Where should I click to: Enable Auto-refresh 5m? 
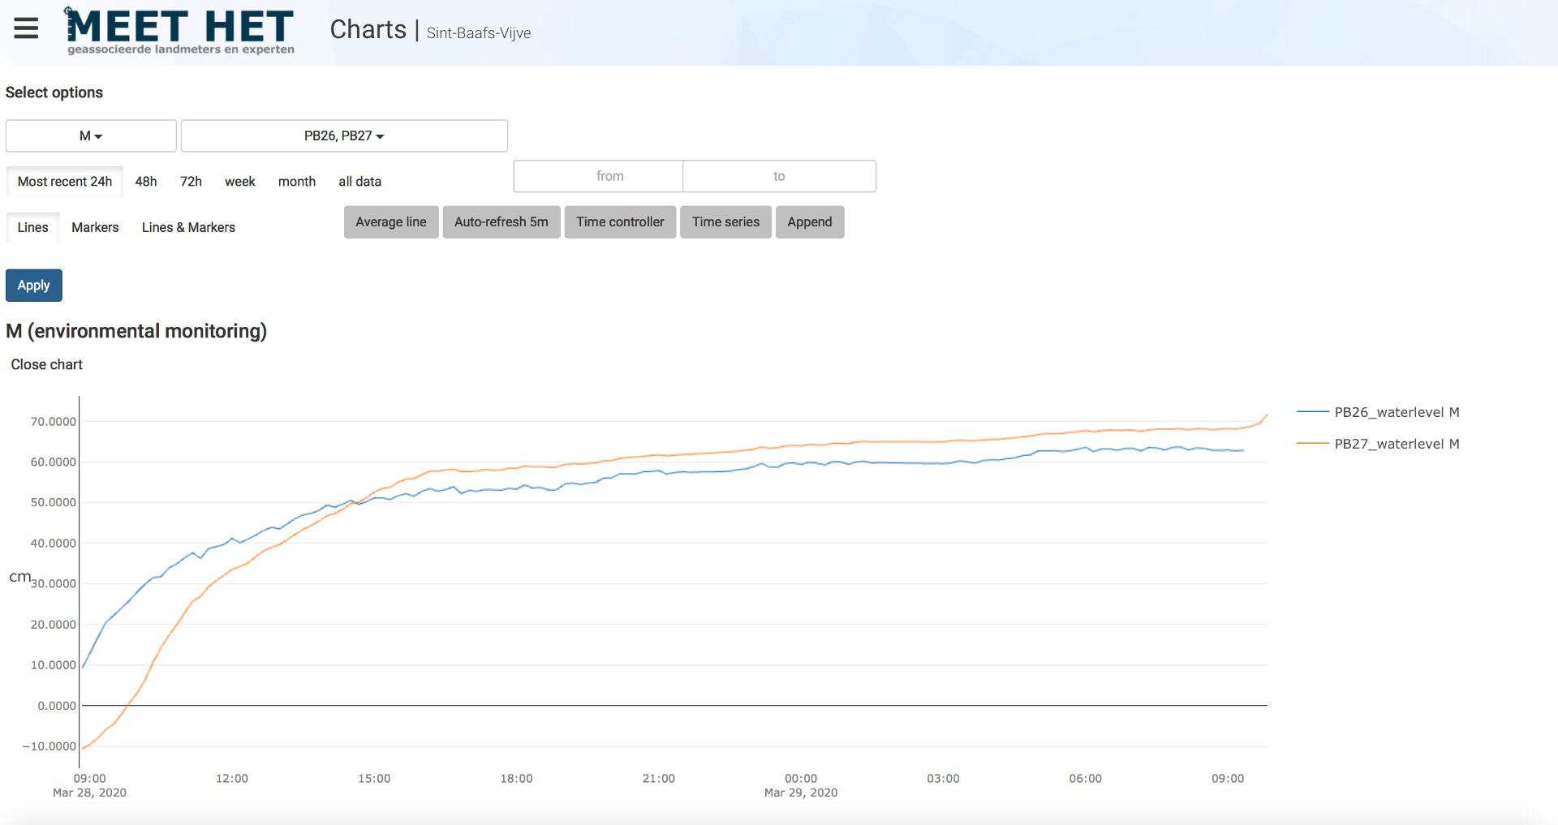pyautogui.click(x=501, y=222)
